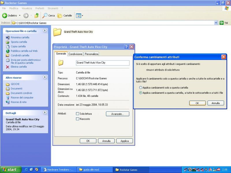Open the Visualizza menu

(27, 8)
